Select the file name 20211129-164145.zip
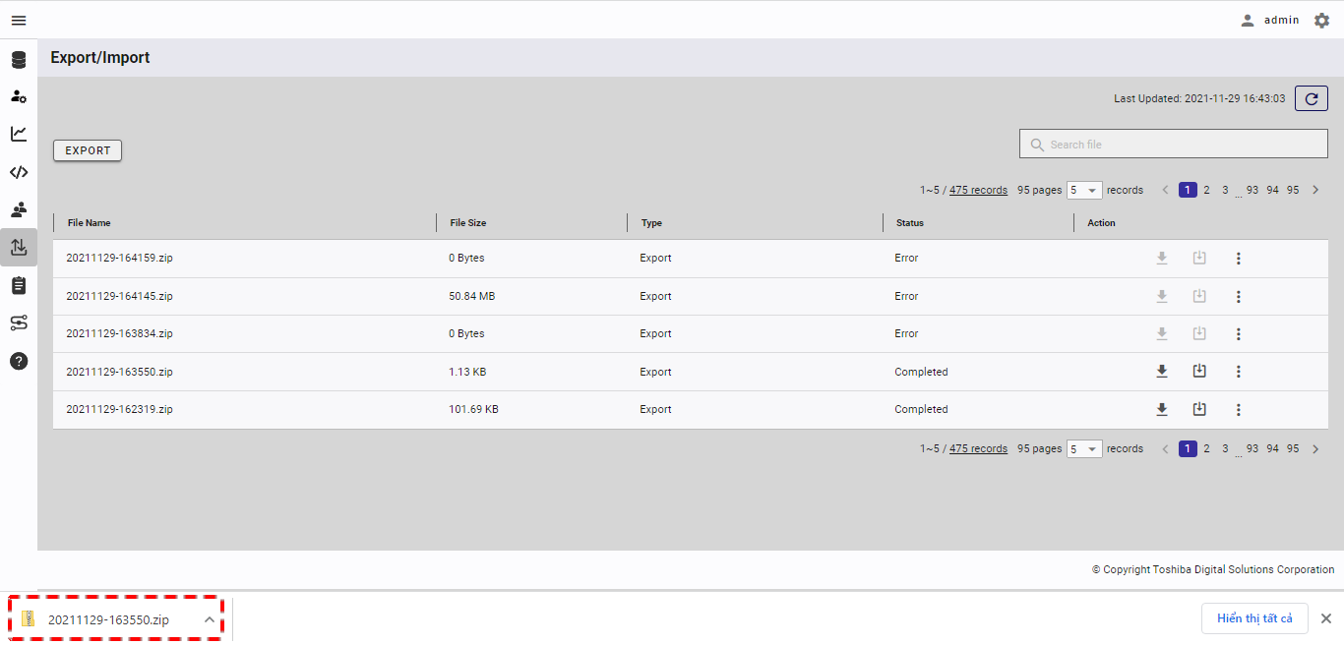The height and width of the screenshot is (645, 1344). pos(119,296)
